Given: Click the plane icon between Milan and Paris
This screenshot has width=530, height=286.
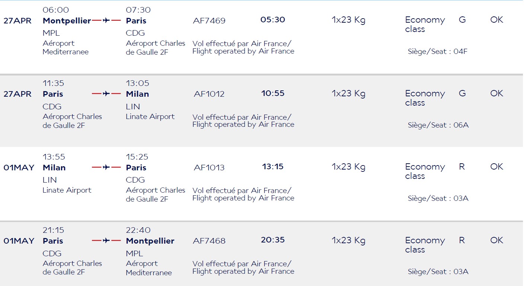Looking at the screenshot, I should pos(106,167).
